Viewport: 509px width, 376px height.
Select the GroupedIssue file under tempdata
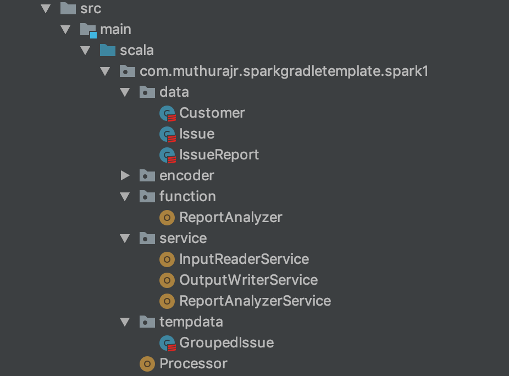coord(226,342)
